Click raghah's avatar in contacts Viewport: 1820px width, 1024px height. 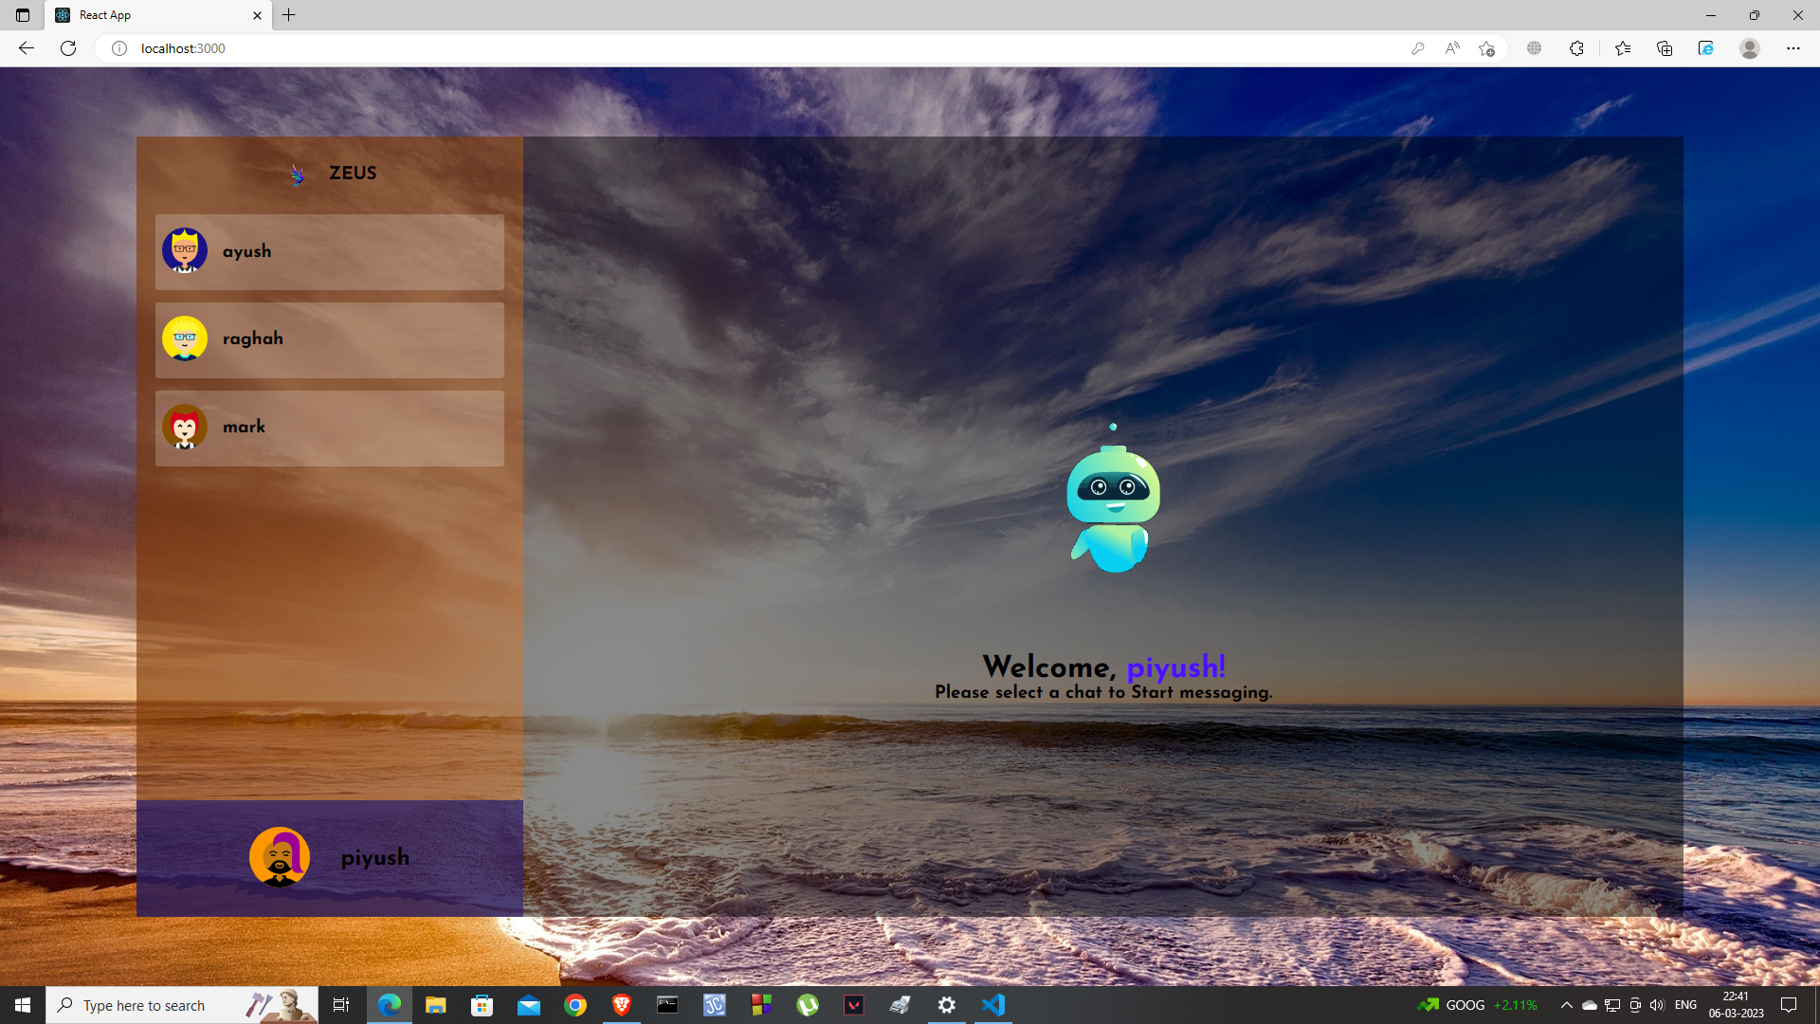tap(185, 338)
